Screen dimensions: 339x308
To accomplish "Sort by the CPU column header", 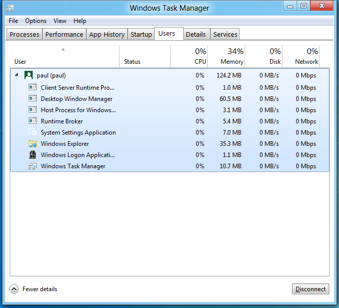I will pos(189,57).
